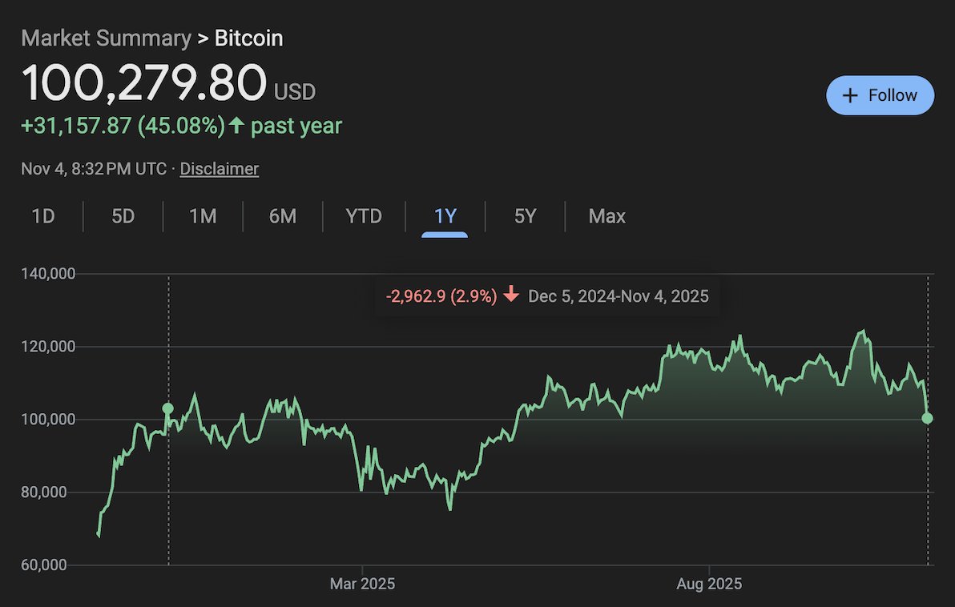The image size is (955, 607).
Task: Switch to the 5Y timeframe
Action: pyautogui.click(x=525, y=216)
